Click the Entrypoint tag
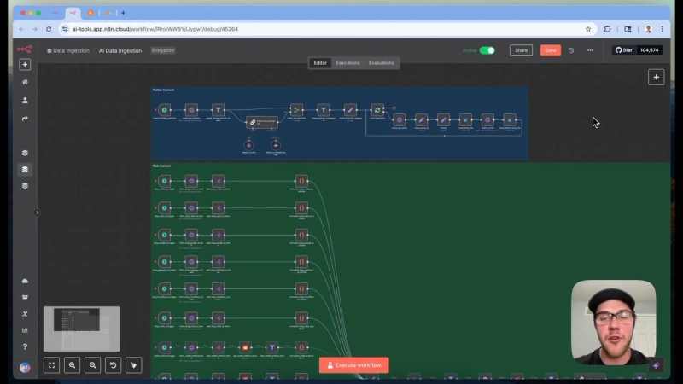The image size is (683, 384). pyautogui.click(x=163, y=50)
